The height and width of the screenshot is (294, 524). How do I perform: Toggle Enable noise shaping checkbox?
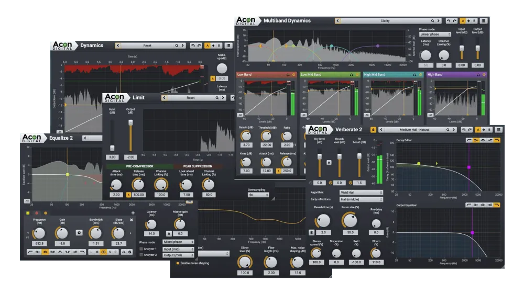(178, 263)
